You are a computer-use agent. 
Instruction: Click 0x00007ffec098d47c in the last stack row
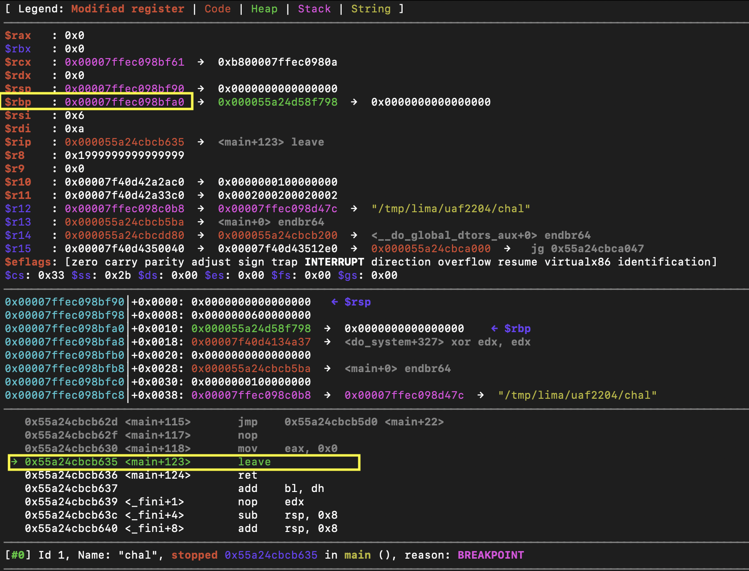[x=404, y=395]
